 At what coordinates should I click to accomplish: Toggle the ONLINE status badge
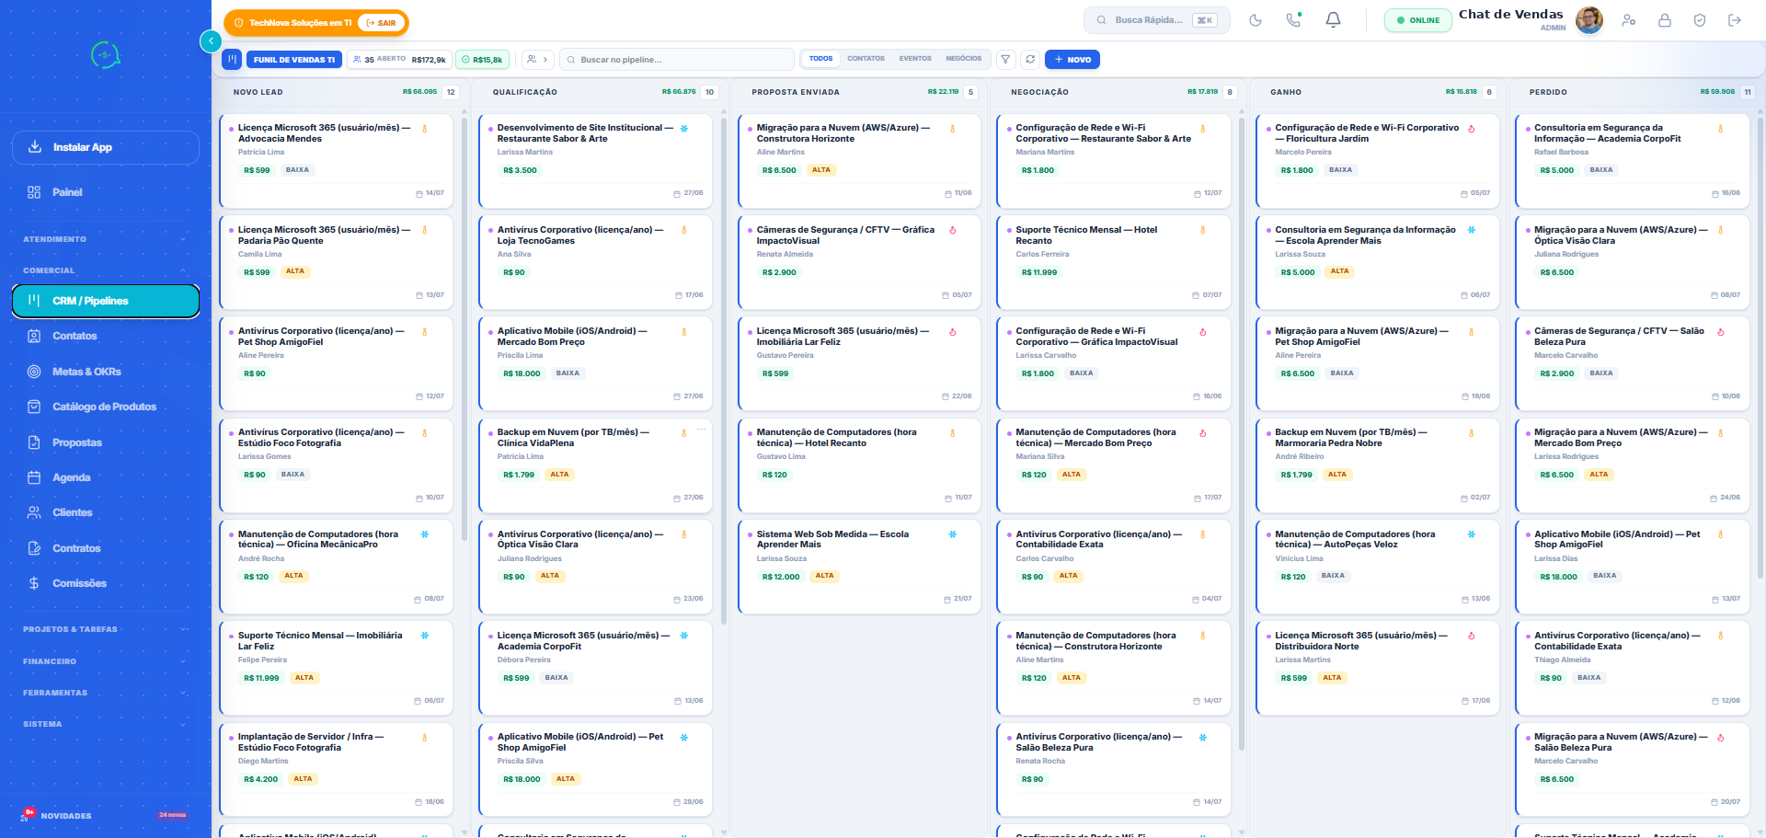coord(1417,20)
